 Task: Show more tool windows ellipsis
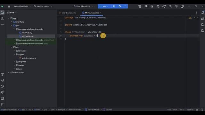coord(2,25)
